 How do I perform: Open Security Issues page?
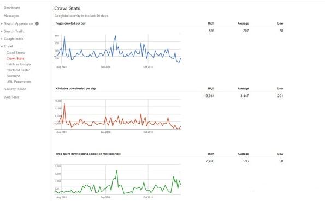pyautogui.click(x=15, y=89)
